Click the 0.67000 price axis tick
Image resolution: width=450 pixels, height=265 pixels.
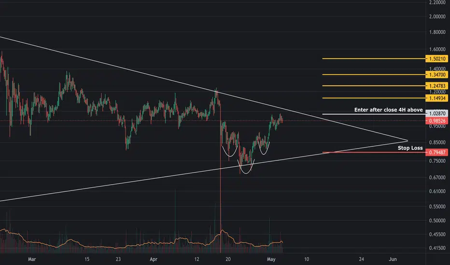tap(437, 178)
